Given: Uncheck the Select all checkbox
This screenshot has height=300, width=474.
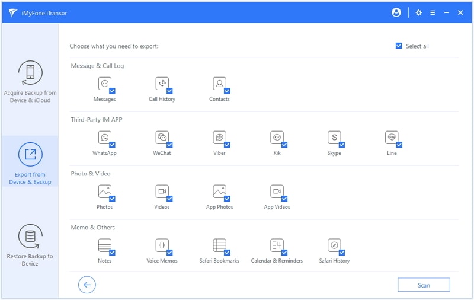Looking at the screenshot, I should point(399,46).
